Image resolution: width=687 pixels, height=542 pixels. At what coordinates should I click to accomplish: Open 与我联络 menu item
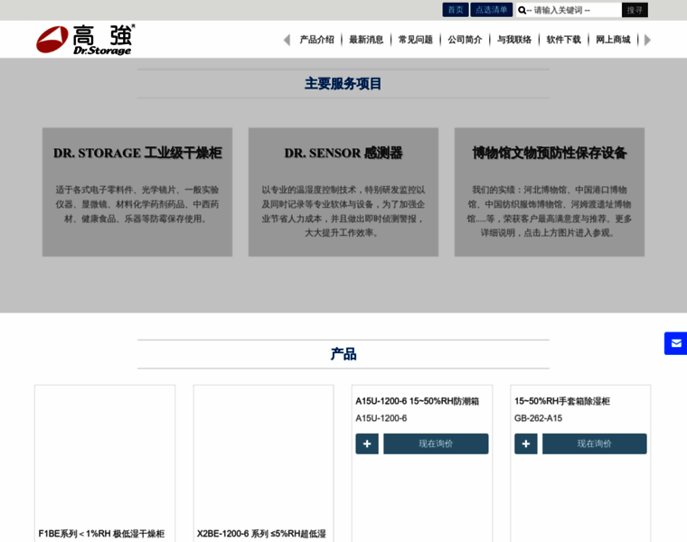click(x=514, y=40)
